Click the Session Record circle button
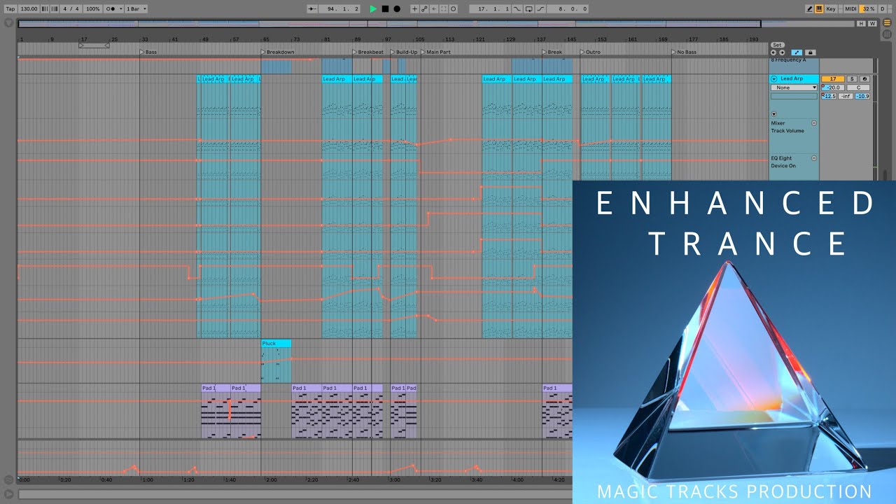The image size is (896, 504). (454, 9)
